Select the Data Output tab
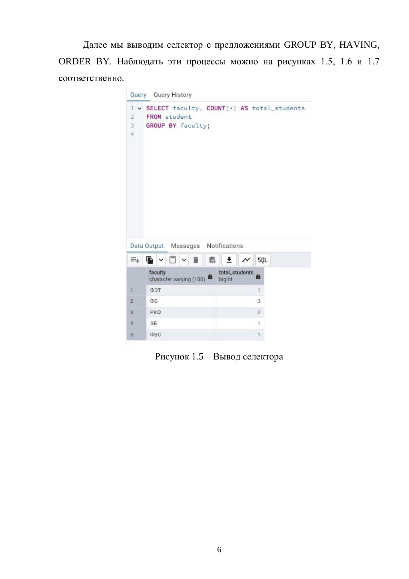Viewport: 409px width, 579px height. click(147, 246)
